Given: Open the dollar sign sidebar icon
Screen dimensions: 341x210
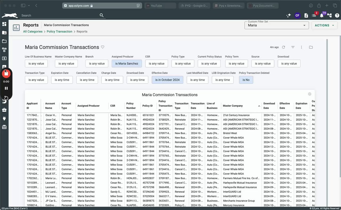Looking at the screenshot, I should 4,58.
